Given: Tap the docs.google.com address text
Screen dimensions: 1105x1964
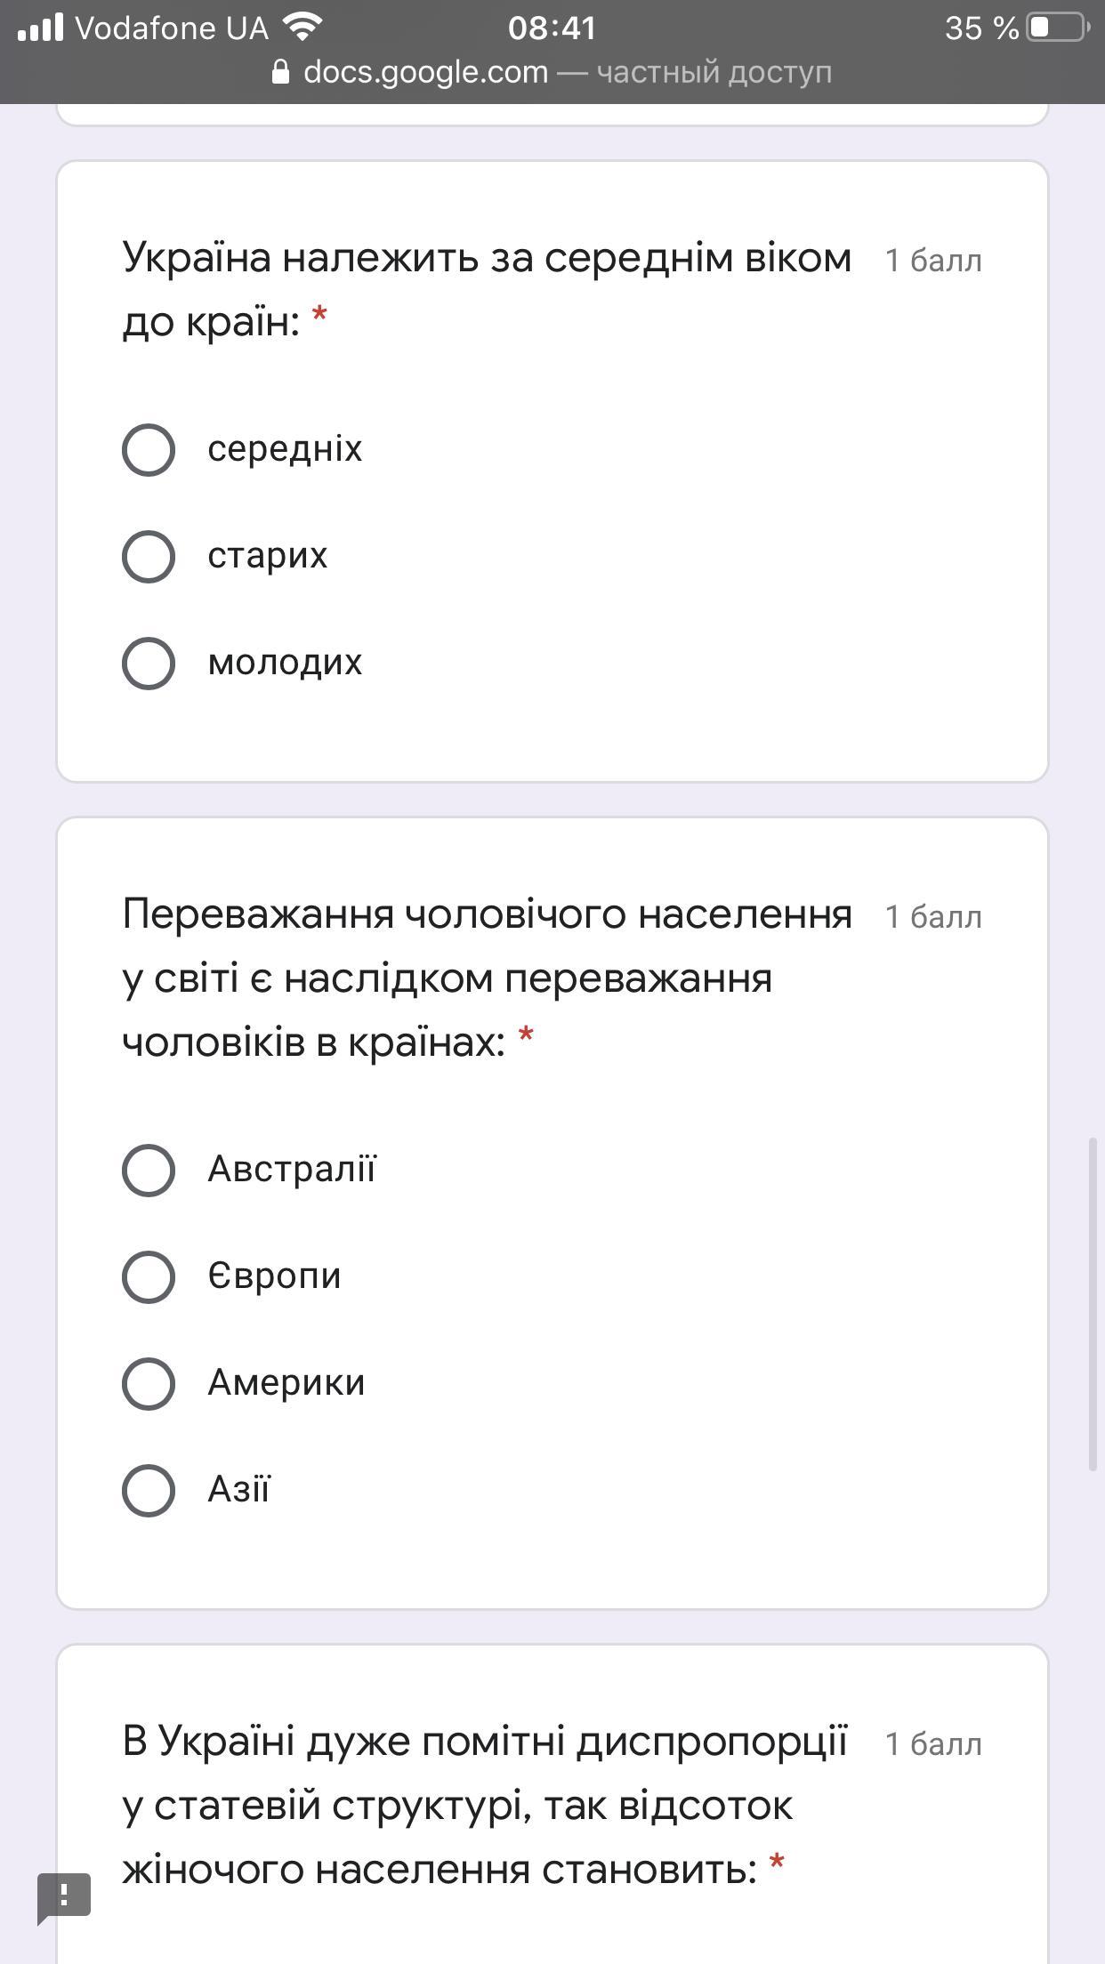Looking at the screenshot, I should pos(425,72).
